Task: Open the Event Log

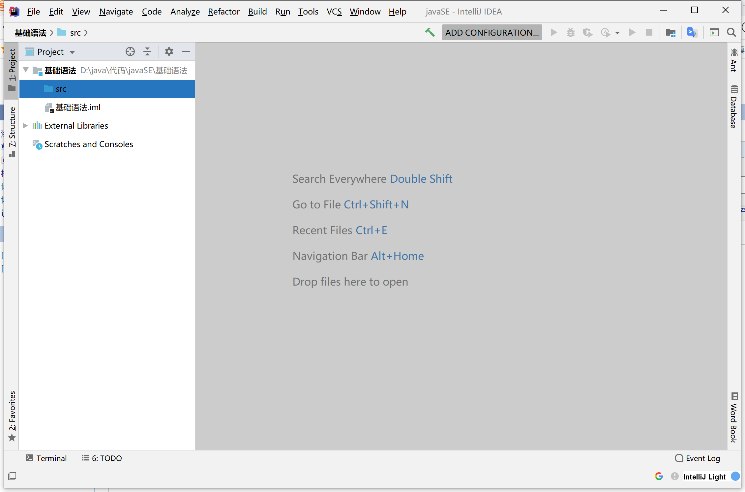Action: (x=698, y=458)
